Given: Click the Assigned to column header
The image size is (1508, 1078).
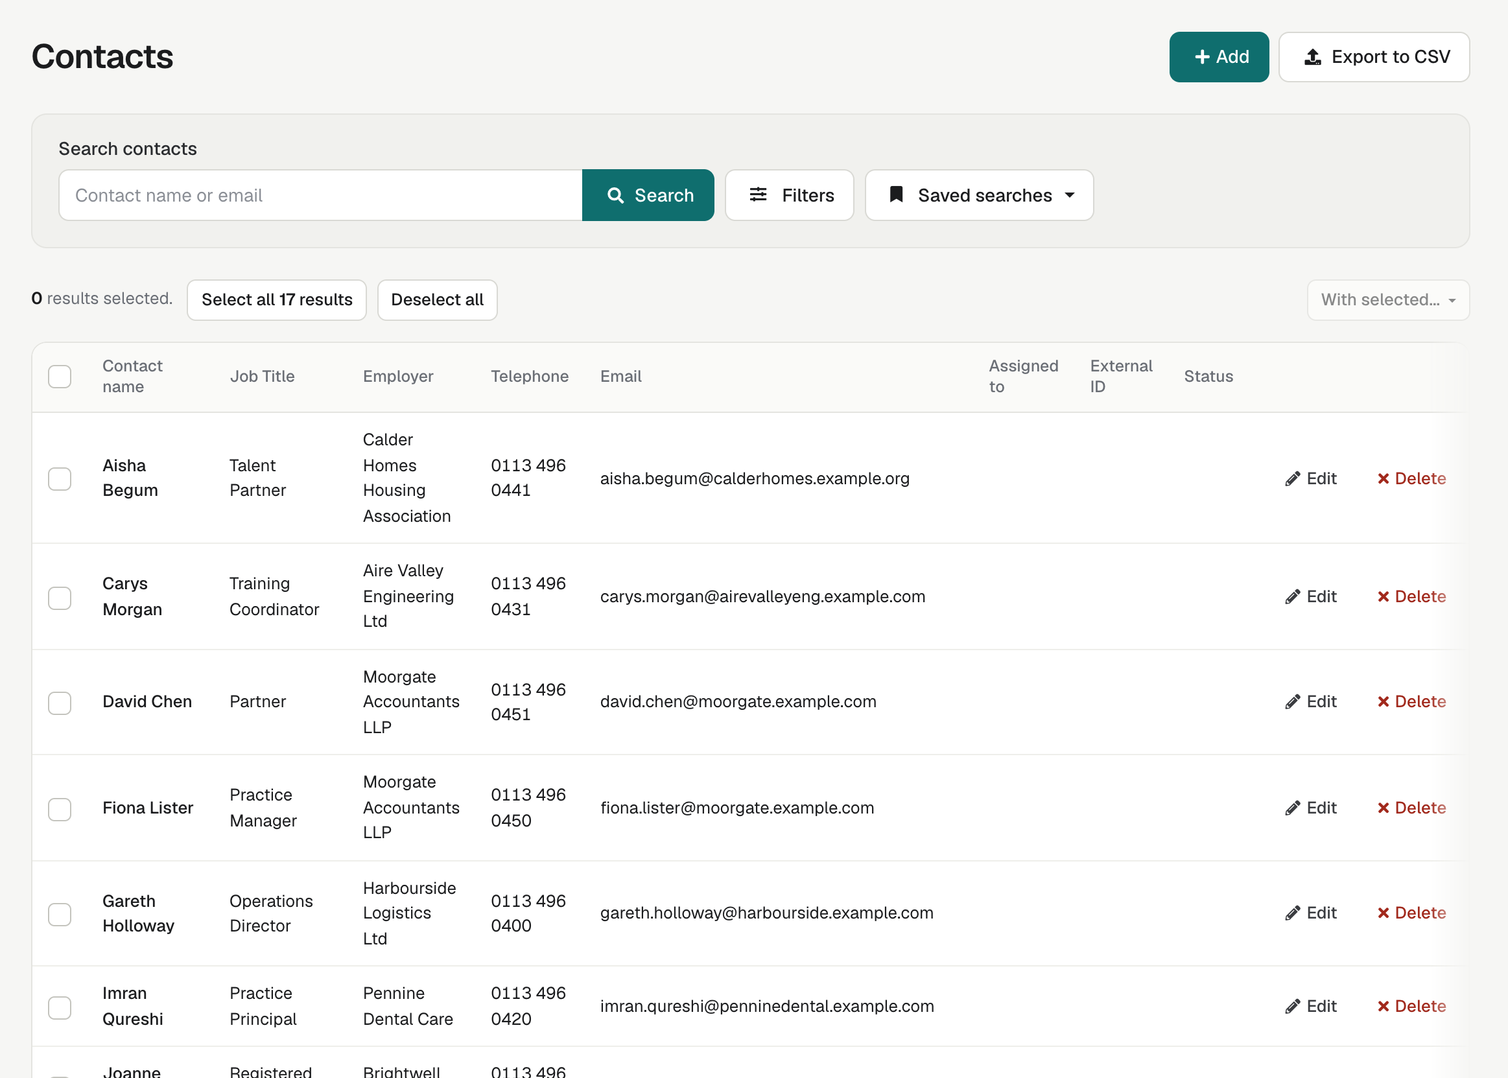Looking at the screenshot, I should 1024,377.
